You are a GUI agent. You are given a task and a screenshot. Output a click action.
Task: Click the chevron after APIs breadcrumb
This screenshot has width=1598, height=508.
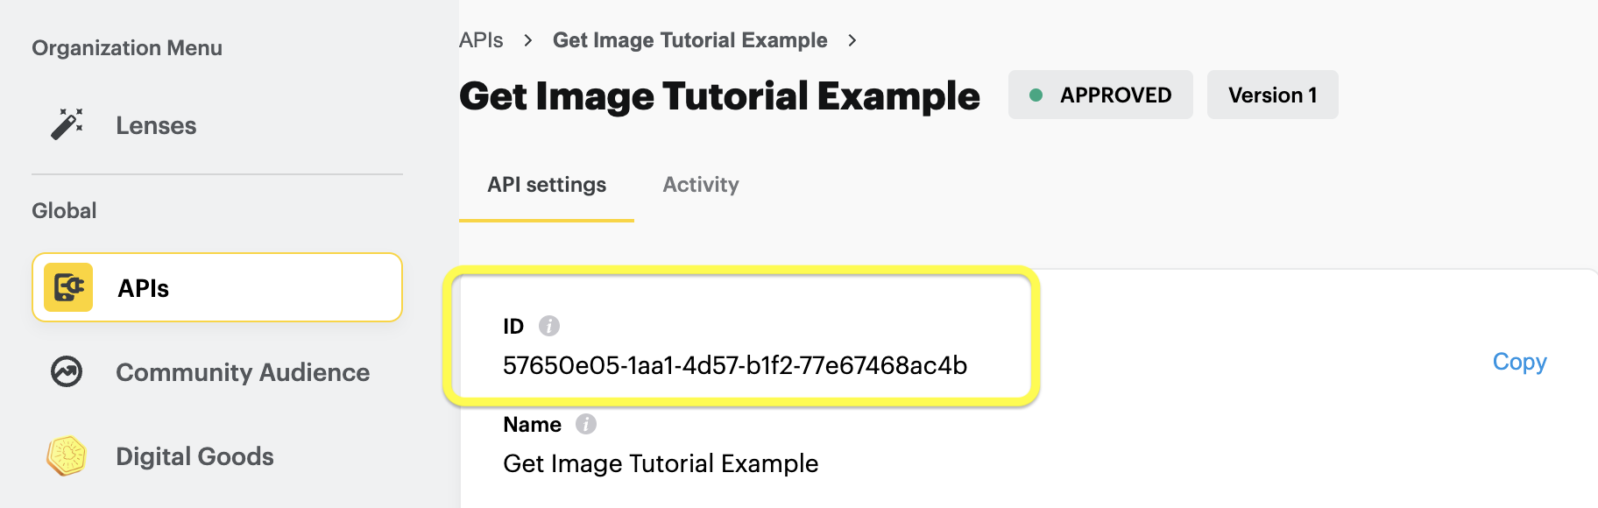(528, 40)
